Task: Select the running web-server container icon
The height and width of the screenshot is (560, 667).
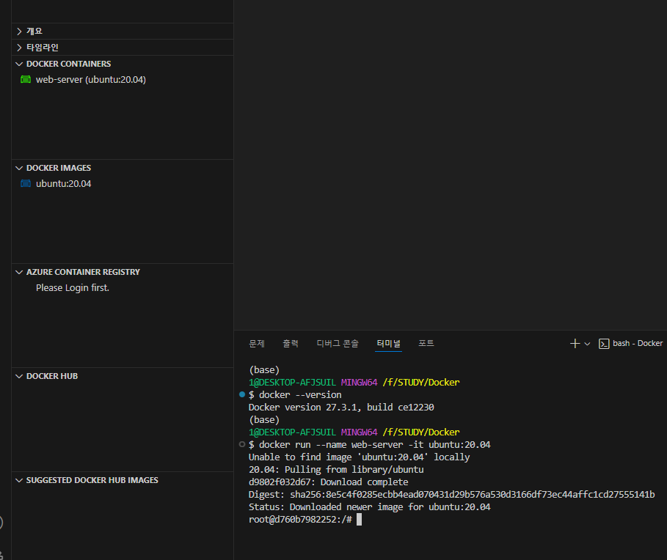Action: (x=25, y=79)
